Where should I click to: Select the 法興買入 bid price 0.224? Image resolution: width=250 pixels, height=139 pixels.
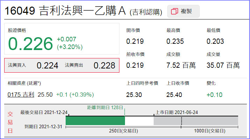click(x=47, y=65)
